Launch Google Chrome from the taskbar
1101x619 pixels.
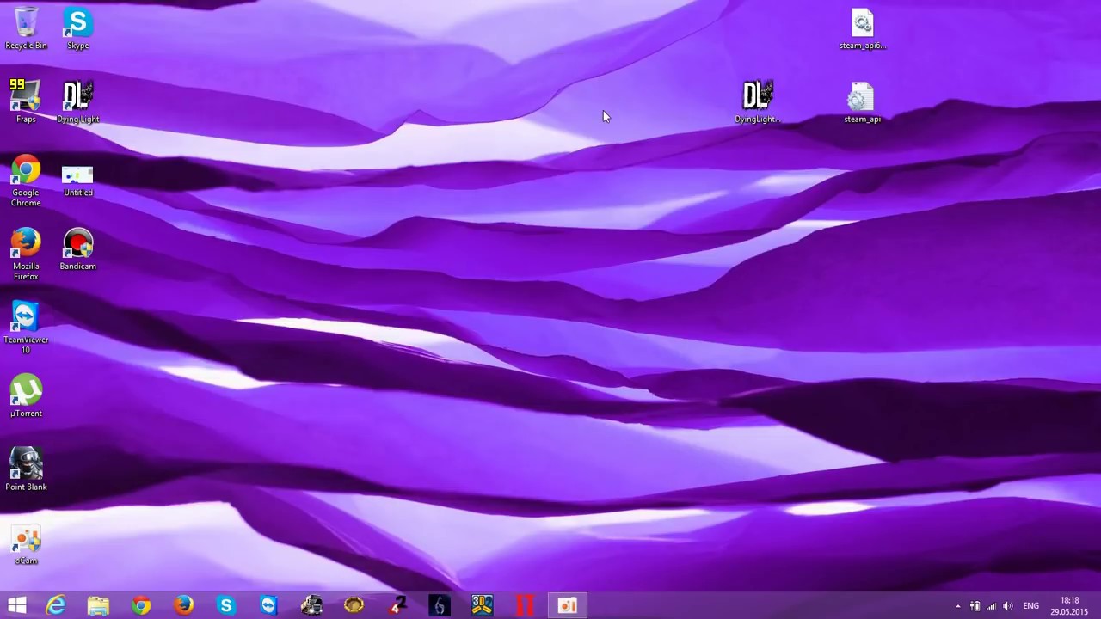(x=141, y=606)
